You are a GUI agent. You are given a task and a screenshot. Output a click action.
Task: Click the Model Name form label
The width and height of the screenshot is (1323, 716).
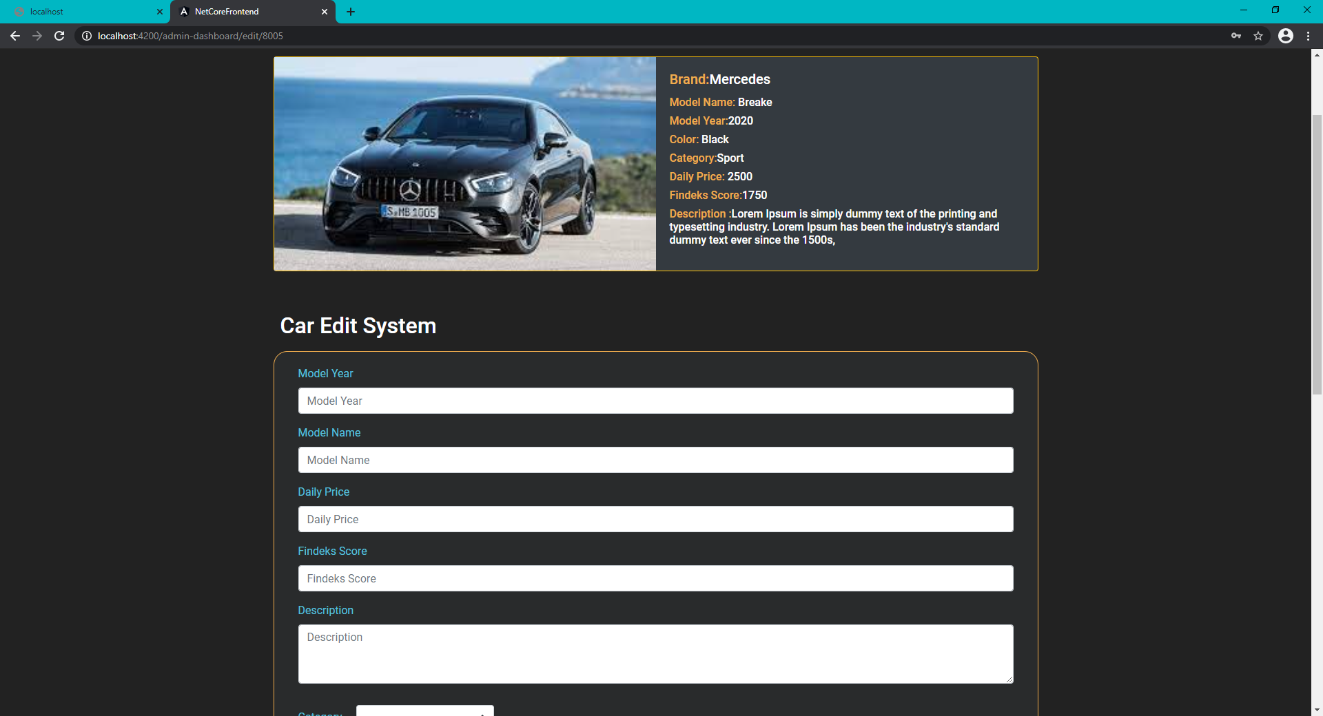(329, 432)
